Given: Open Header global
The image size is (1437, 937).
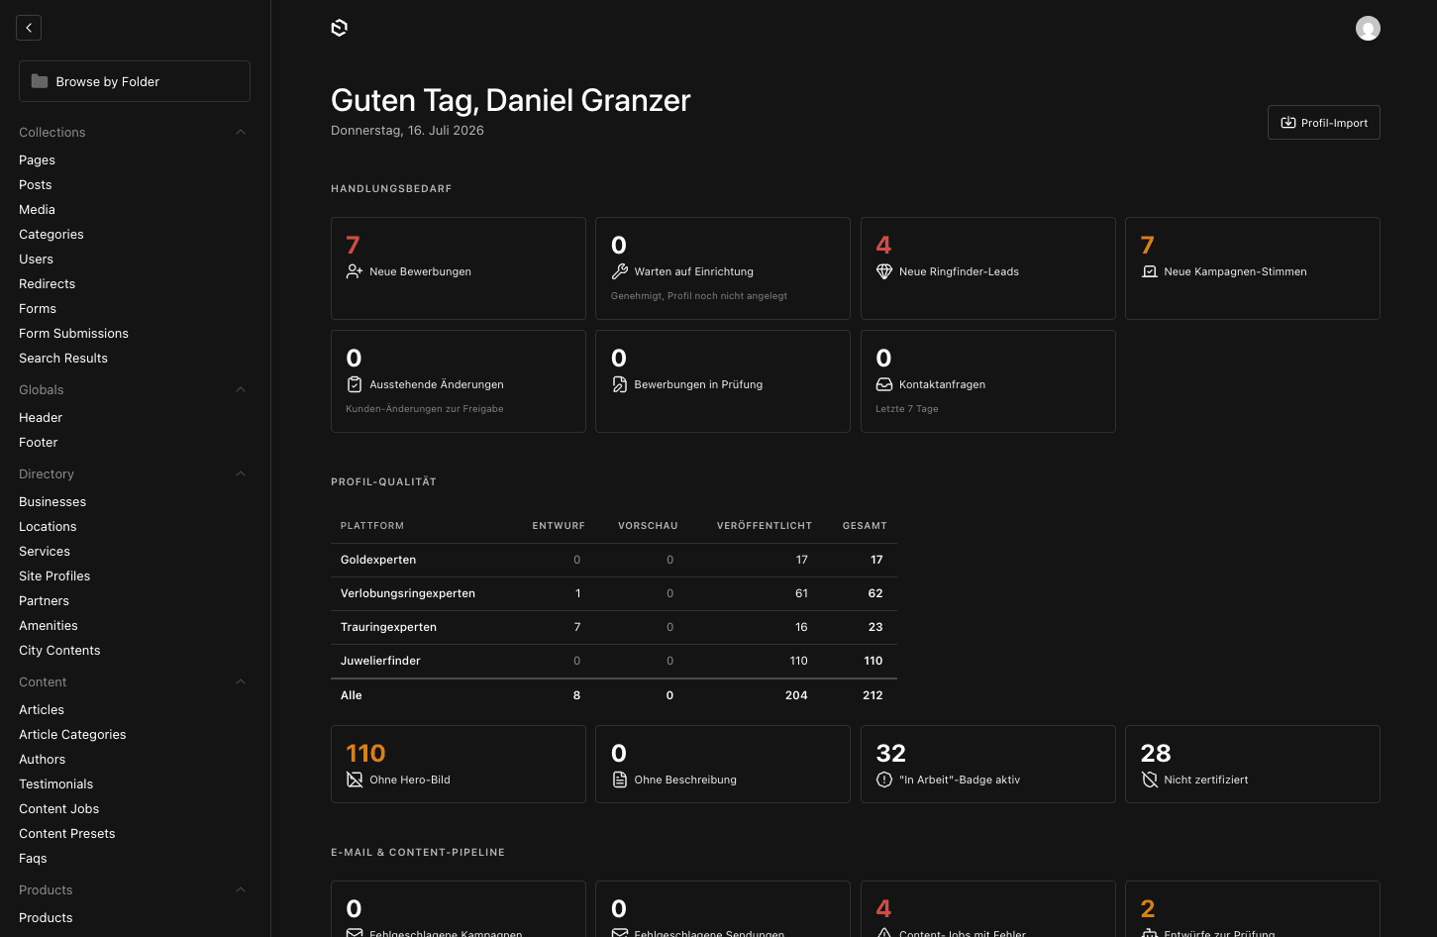Looking at the screenshot, I should (x=41, y=417).
